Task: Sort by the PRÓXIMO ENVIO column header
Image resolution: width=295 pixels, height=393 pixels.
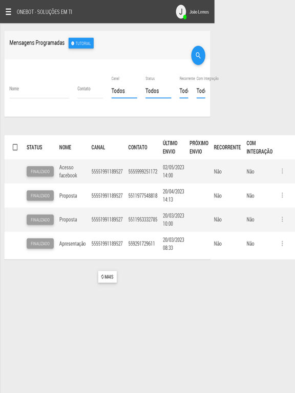Action: (x=199, y=147)
